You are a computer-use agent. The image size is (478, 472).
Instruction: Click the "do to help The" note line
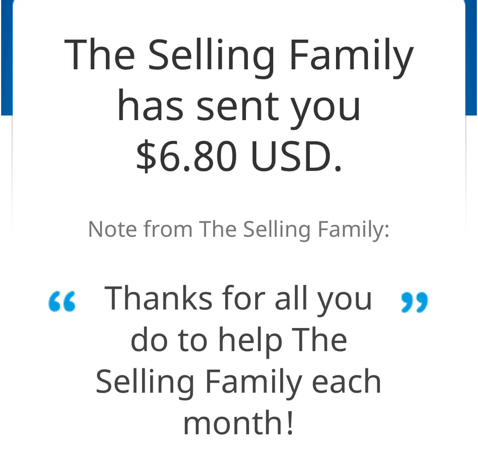pyautogui.click(x=239, y=341)
